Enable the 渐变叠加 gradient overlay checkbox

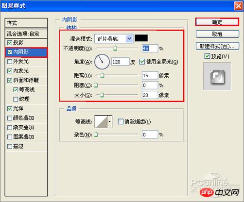click(10, 128)
